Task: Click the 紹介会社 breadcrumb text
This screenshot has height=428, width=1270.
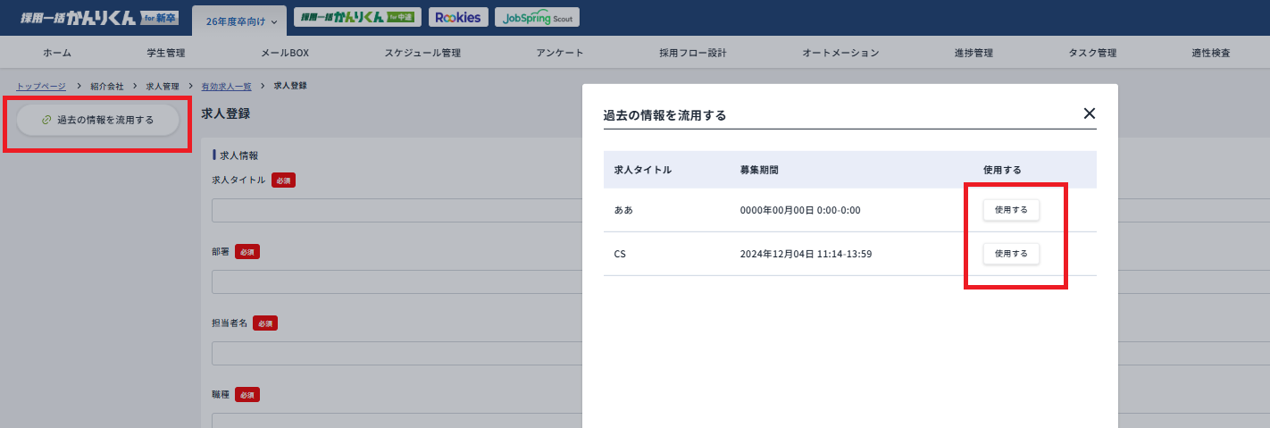Action: (107, 86)
